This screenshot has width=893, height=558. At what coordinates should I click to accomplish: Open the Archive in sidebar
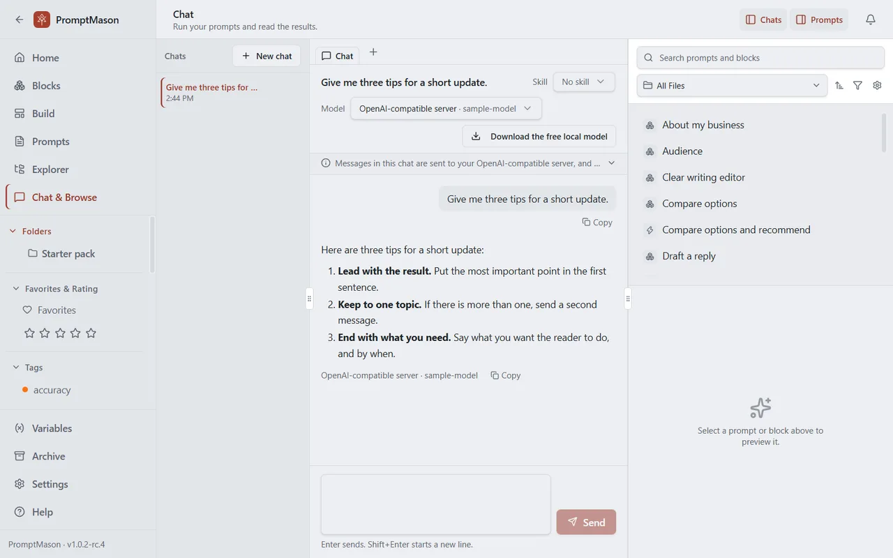[x=77, y=456]
